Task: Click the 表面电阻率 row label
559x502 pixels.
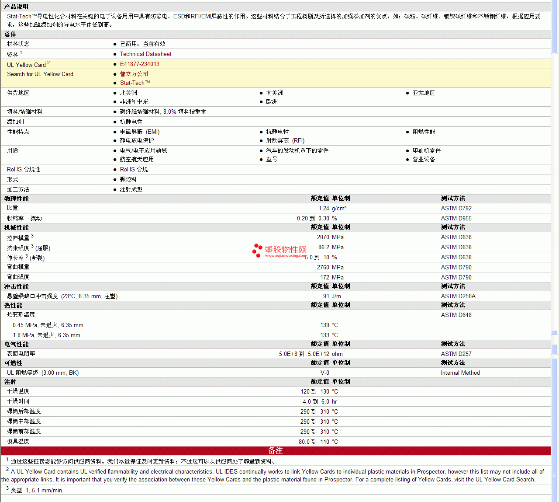Action: click(x=21, y=354)
